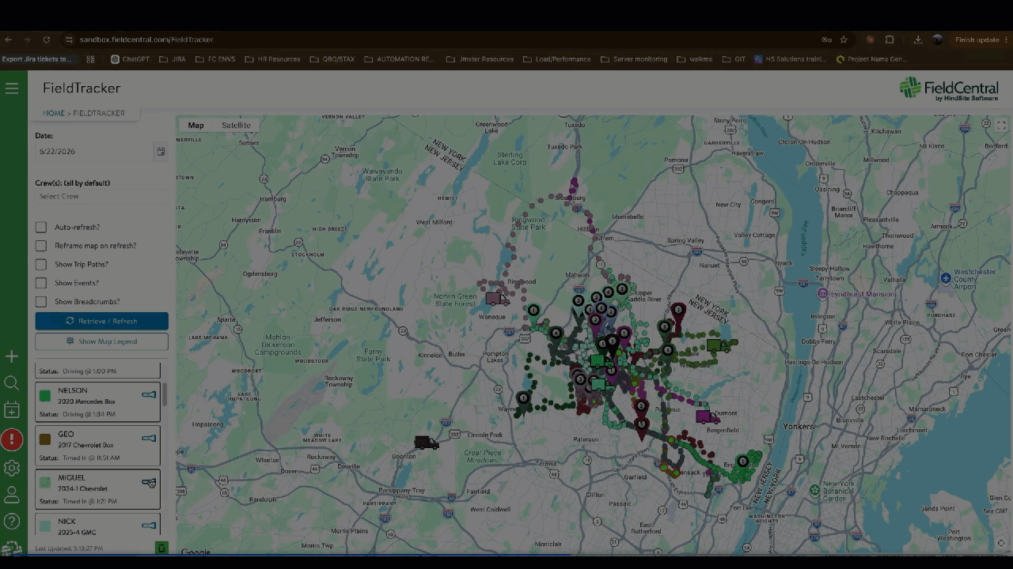This screenshot has height=569, width=1013.
Task: Open the hamburger menu in the sidebar
Action: 12,89
